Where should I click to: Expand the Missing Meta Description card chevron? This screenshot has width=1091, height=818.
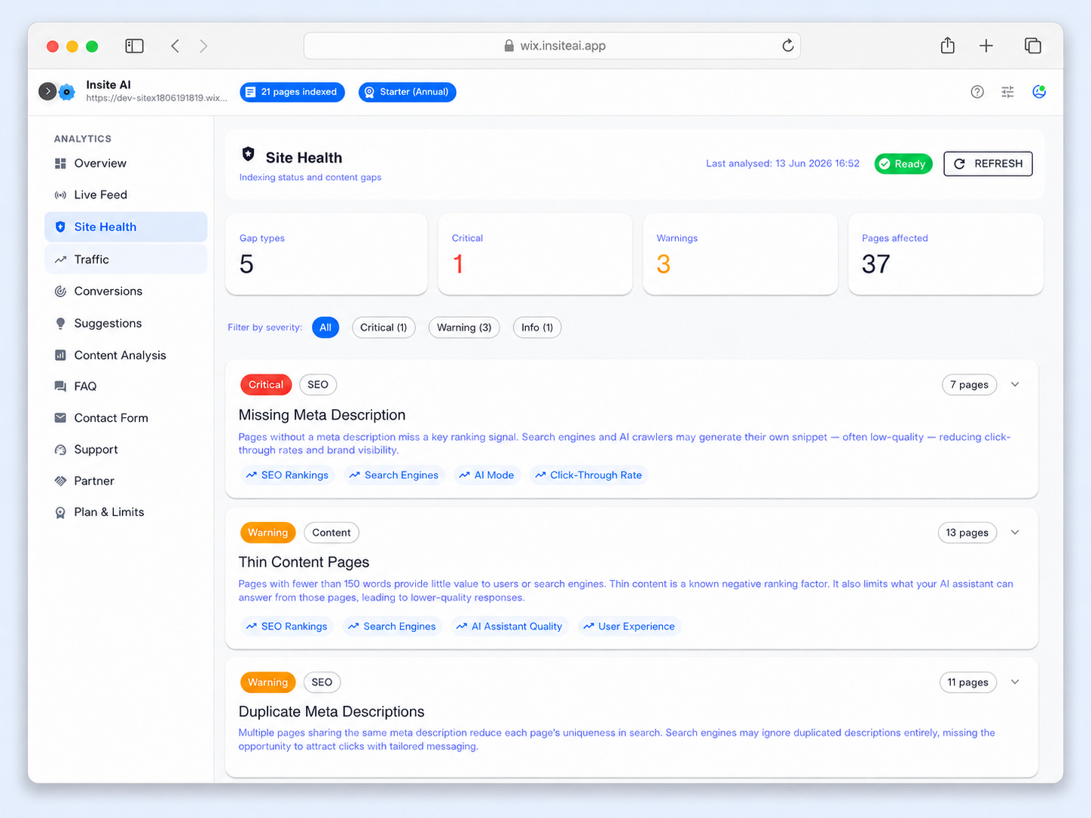1015,385
